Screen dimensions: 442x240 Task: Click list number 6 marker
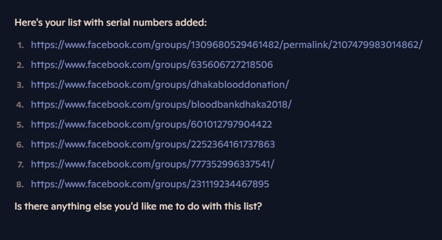(x=21, y=145)
